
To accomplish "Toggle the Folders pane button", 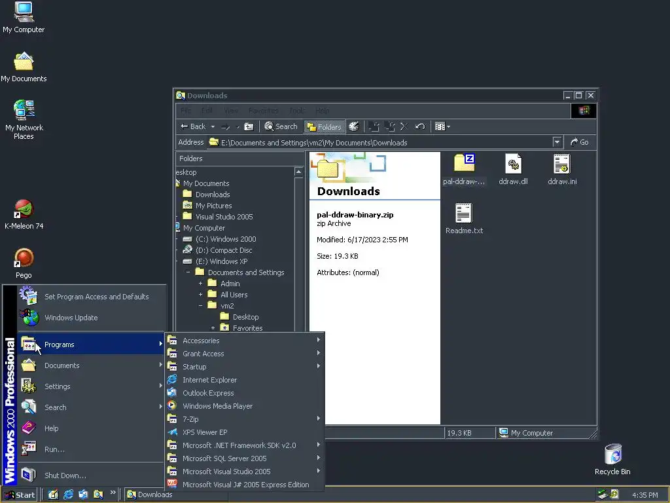I will coord(325,126).
